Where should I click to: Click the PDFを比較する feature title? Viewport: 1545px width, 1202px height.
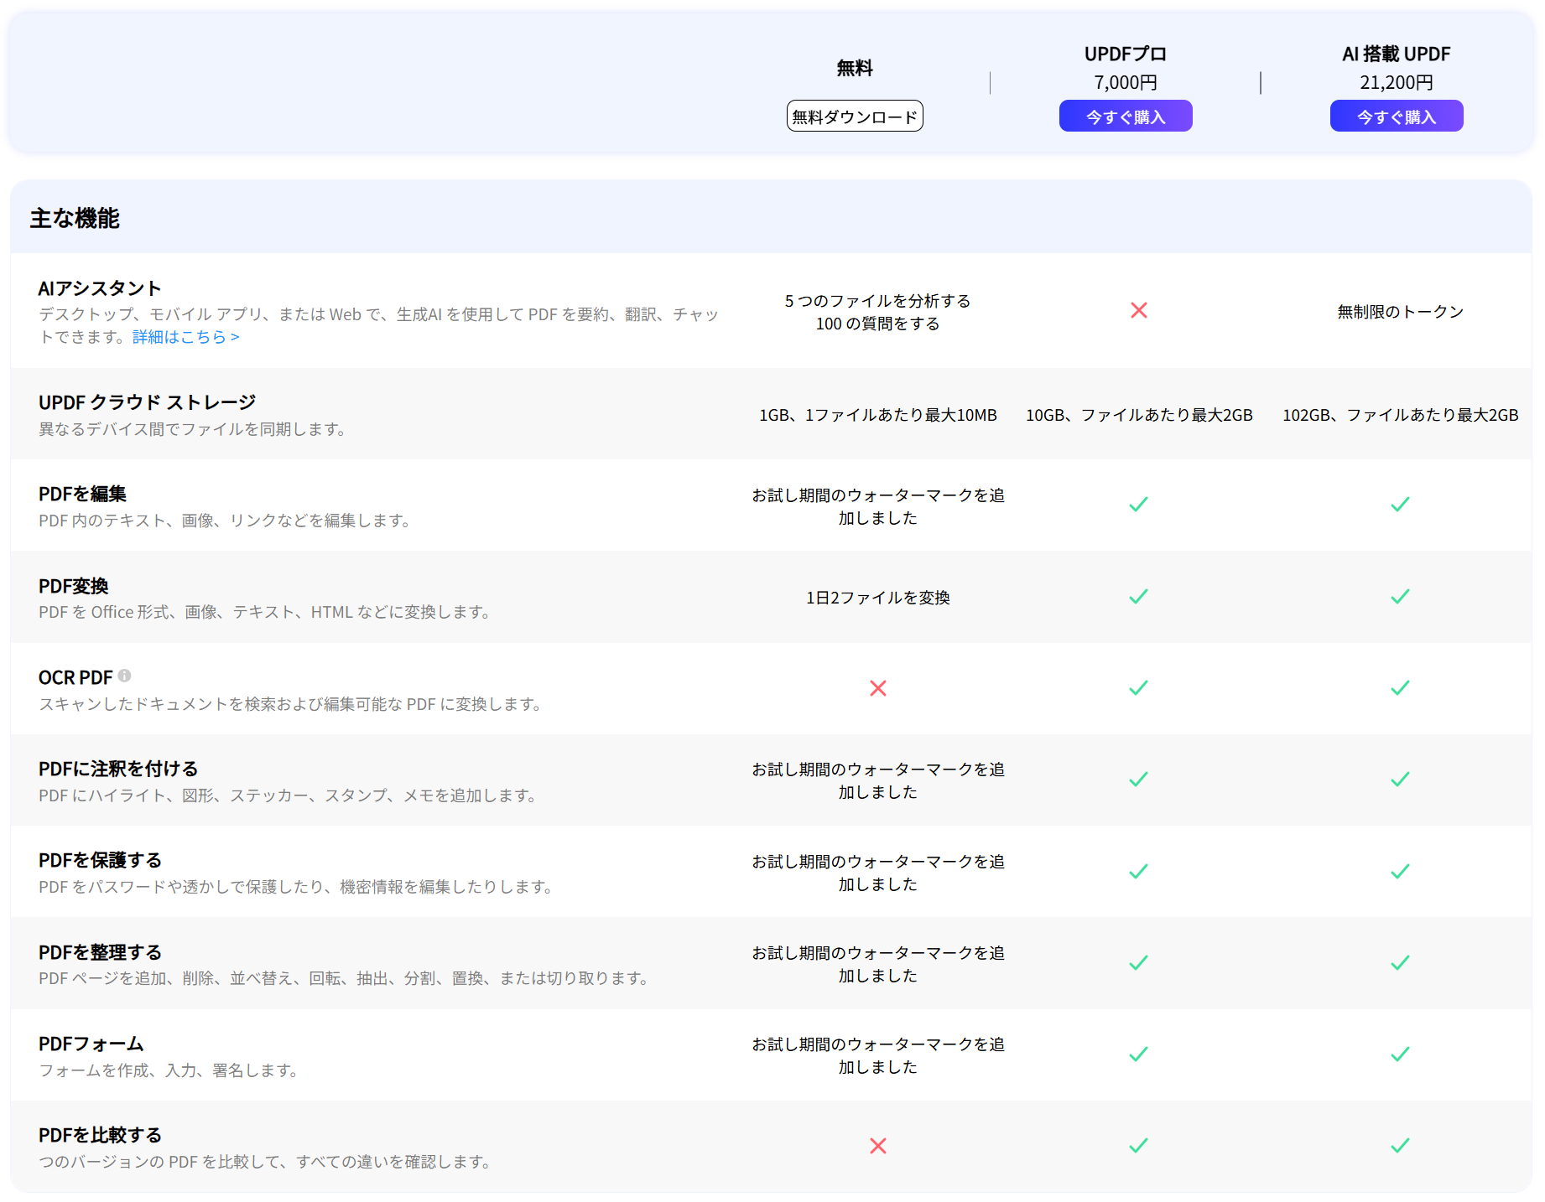click(x=100, y=1135)
